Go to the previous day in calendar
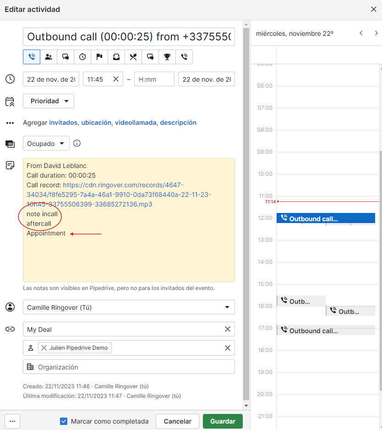382x430 pixels. [x=361, y=33]
